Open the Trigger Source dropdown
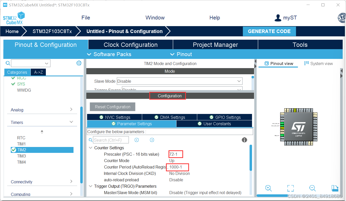This screenshot has width=346, height=201. [182, 89]
